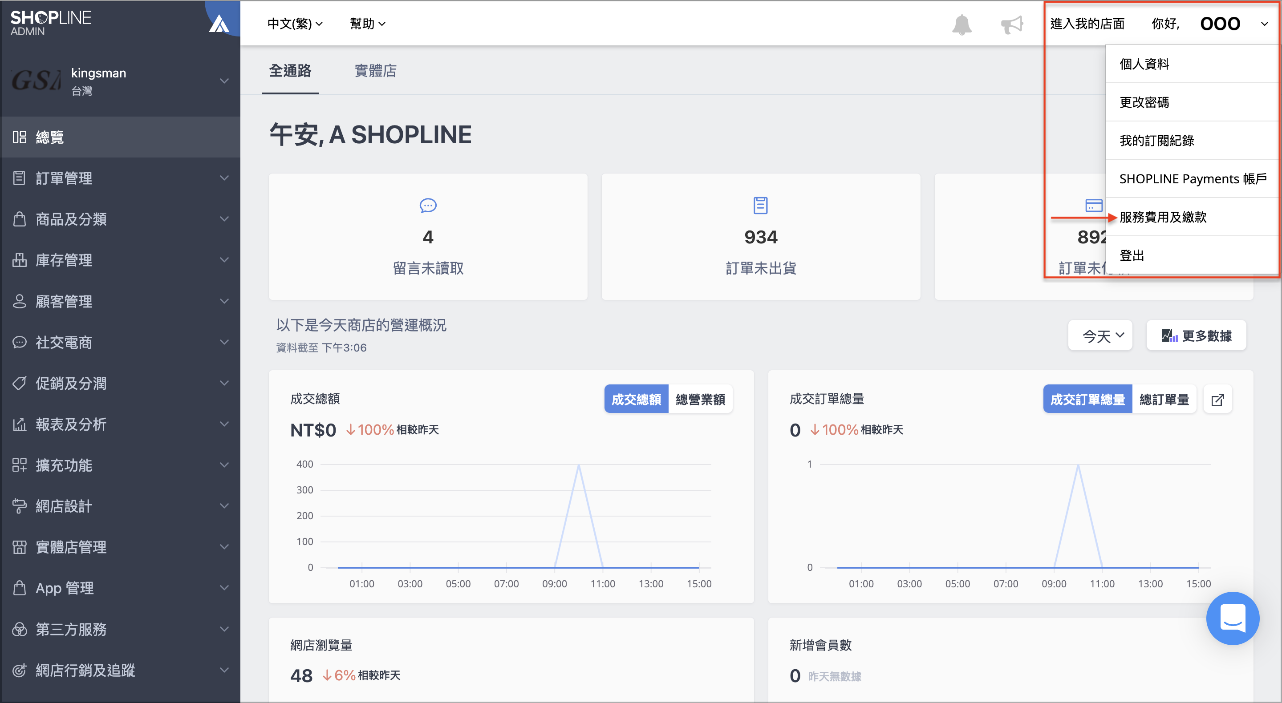Switch chart to 總營業額
Image resolution: width=1282 pixels, height=703 pixels.
[700, 399]
